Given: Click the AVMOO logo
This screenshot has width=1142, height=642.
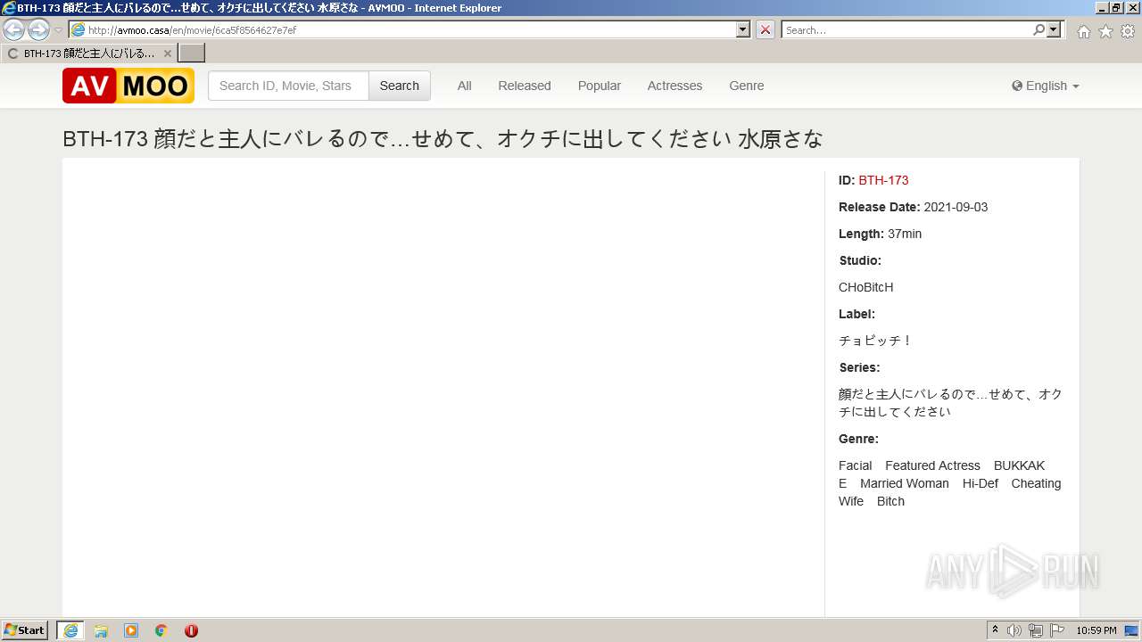Looking at the screenshot, I should click(x=128, y=86).
